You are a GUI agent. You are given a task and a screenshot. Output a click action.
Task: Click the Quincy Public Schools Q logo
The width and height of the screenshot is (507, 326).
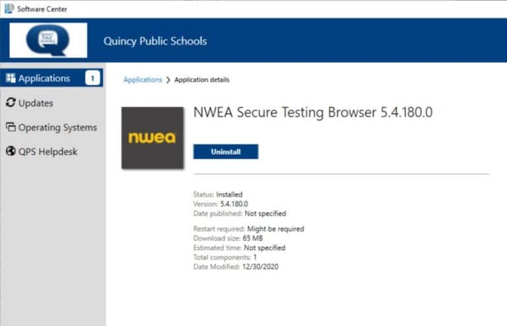(x=48, y=40)
